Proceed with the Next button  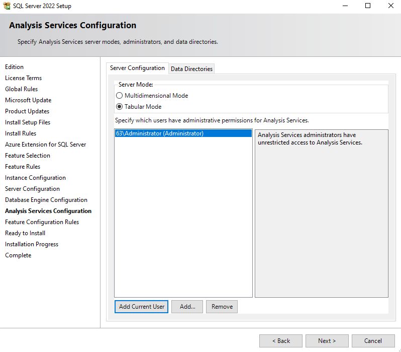click(x=327, y=341)
